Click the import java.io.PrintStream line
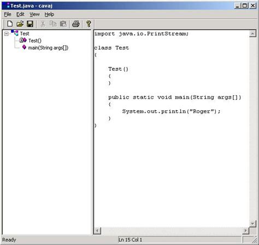 click(x=142, y=33)
